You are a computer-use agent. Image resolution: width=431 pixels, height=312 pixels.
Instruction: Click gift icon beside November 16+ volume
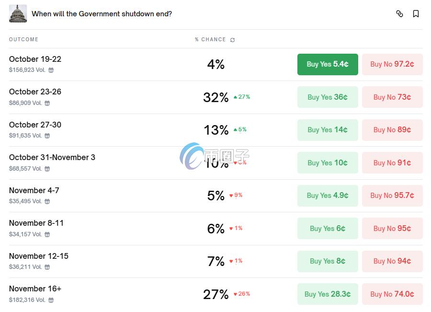point(51,300)
